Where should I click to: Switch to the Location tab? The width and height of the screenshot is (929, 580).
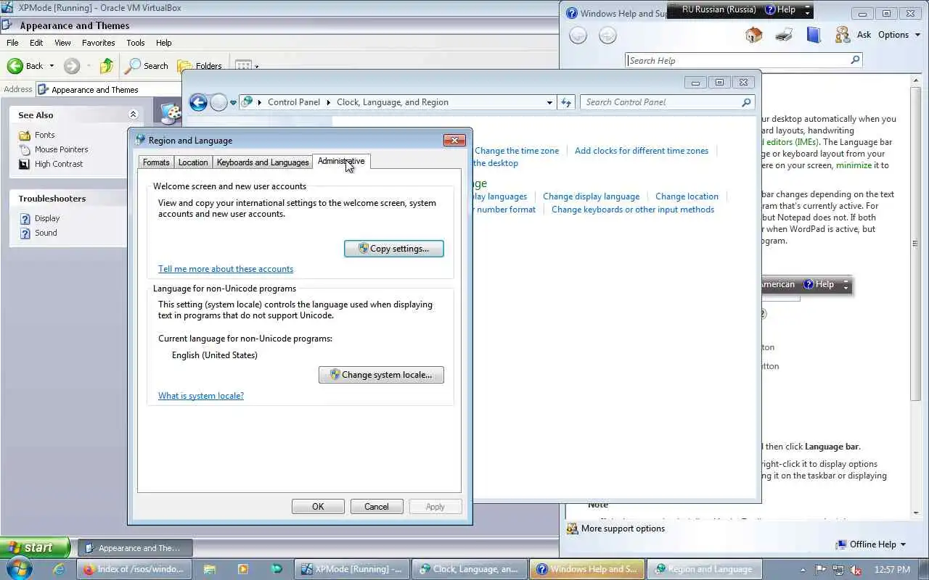coord(193,162)
